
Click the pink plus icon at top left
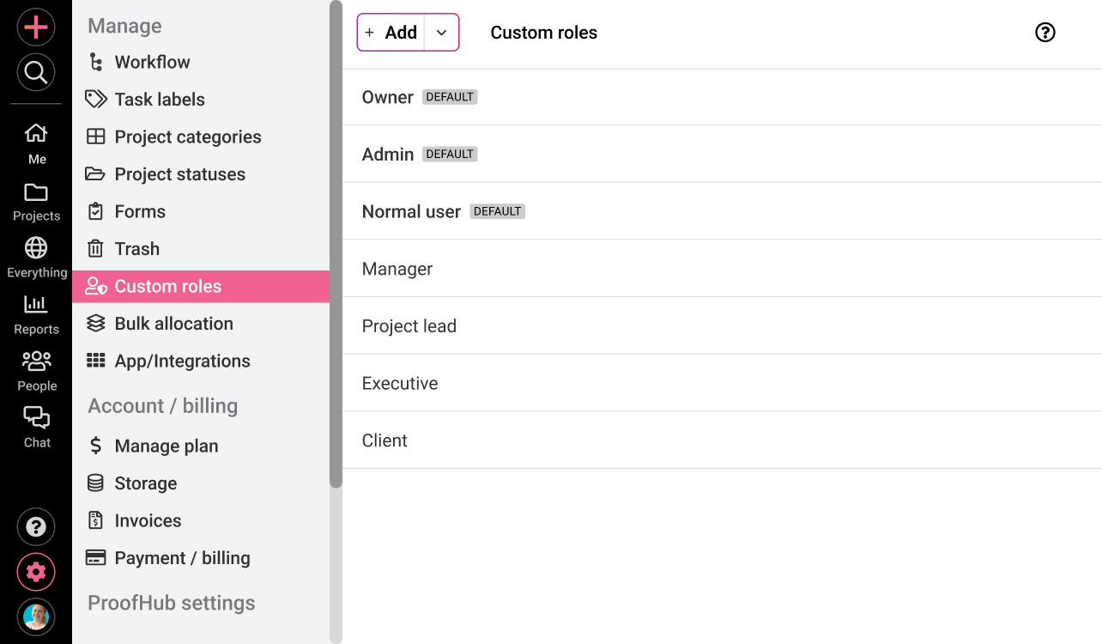pos(35,27)
